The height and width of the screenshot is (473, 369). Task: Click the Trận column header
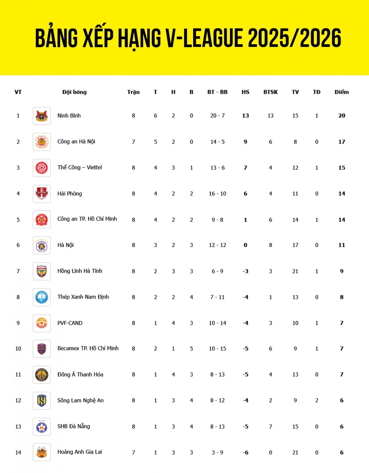point(133,92)
